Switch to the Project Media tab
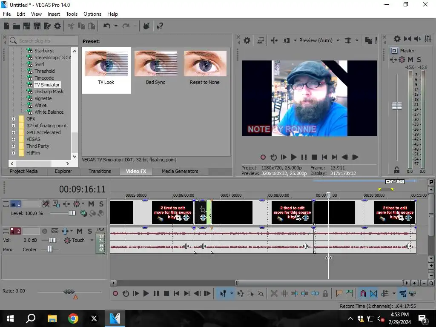436x327 pixels. [x=24, y=171]
